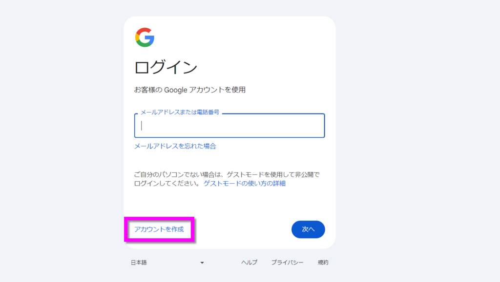Screen dimensions: 500x282
Task: Focus the メールアドレスまたは電話番号 input field
Action: tap(229, 126)
